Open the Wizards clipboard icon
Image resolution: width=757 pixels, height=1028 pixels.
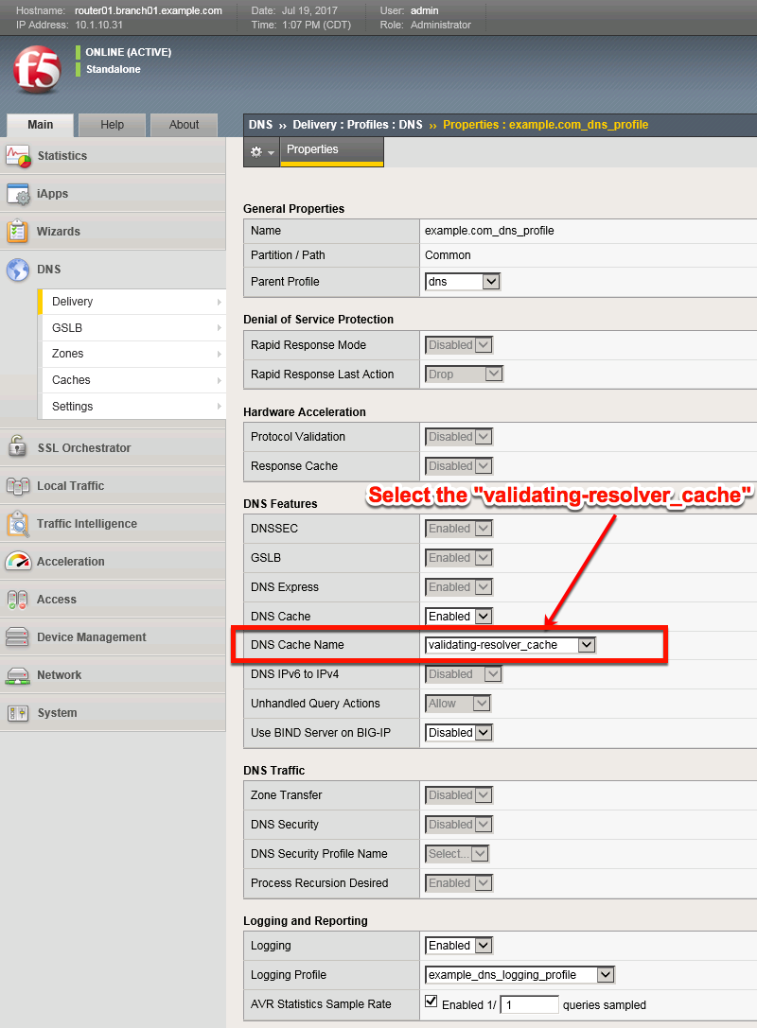coord(17,232)
